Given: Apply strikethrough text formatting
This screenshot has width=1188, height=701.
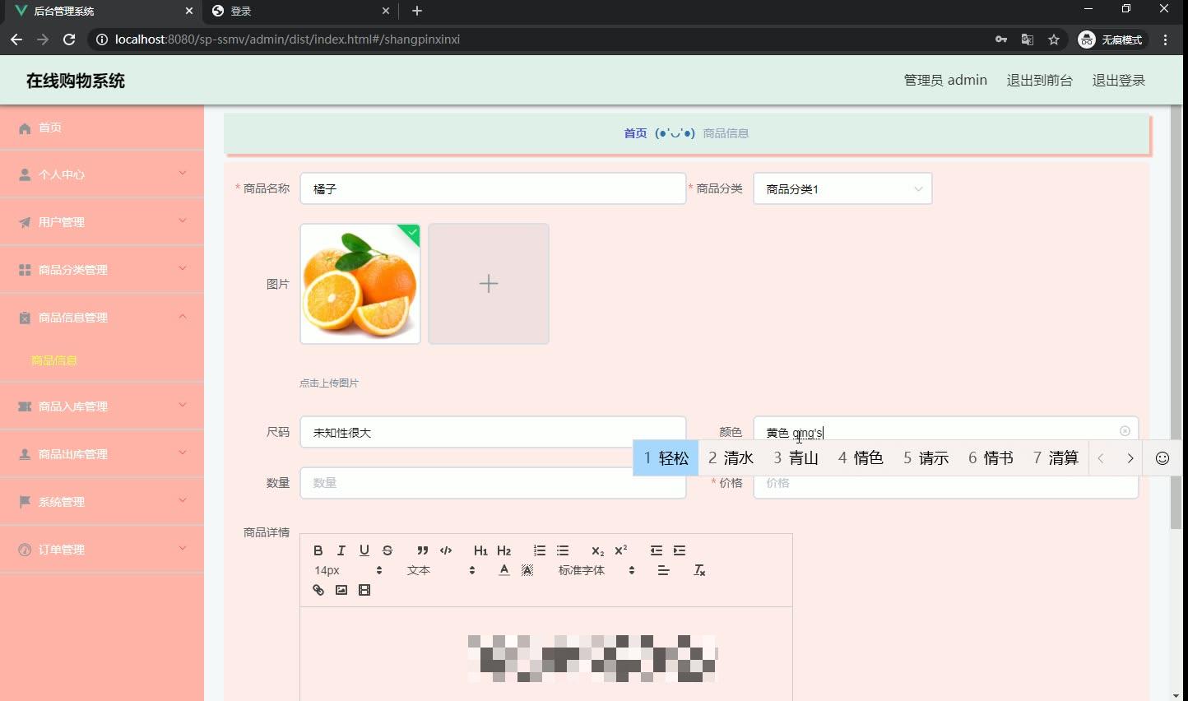Looking at the screenshot, I should (x=387, y=550).
